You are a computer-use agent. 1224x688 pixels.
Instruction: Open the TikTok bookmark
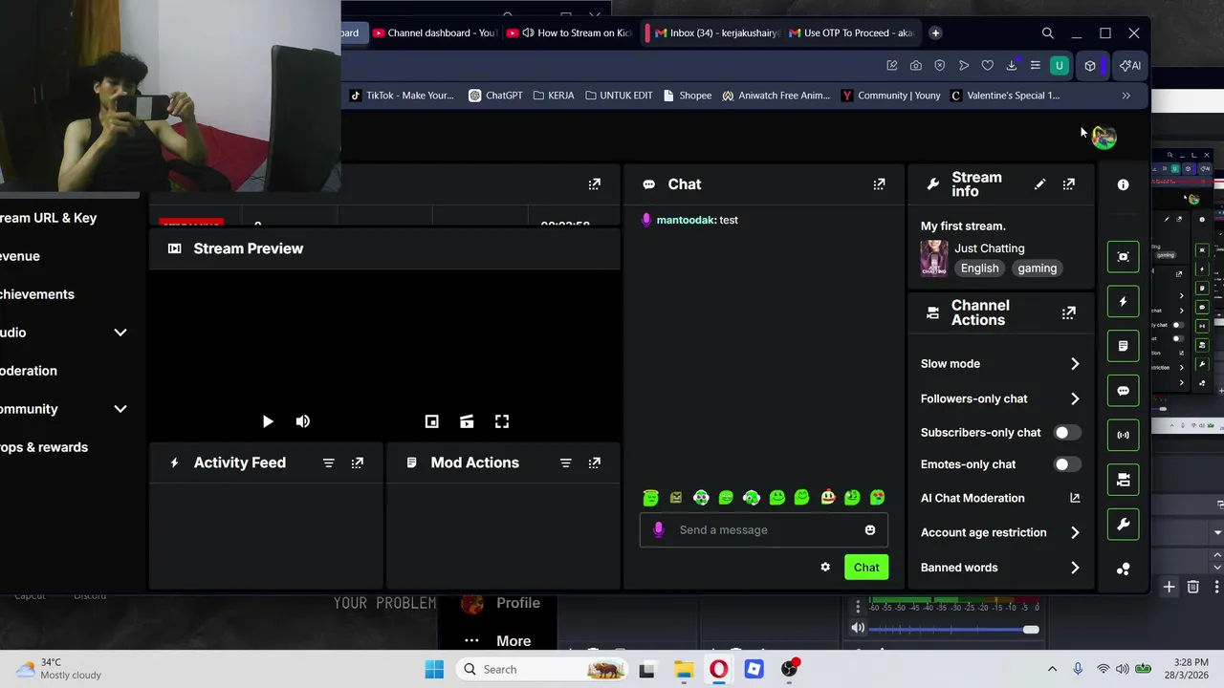pyautogui.click(x=402, y=96)
